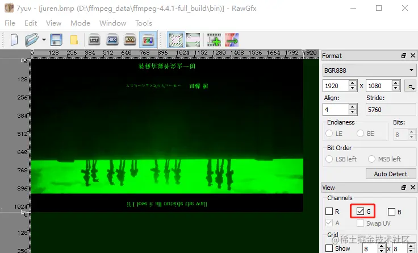This screenshot has width=418, height=253.
Task: Toggle the Swap UV checkbox
Action: [x=360, y=223]
